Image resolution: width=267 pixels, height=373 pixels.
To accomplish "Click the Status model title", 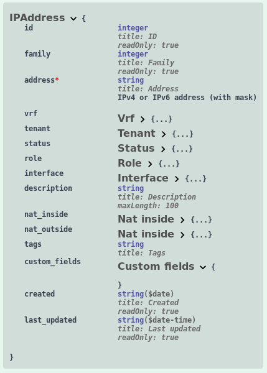I will [x=136, y=148].
